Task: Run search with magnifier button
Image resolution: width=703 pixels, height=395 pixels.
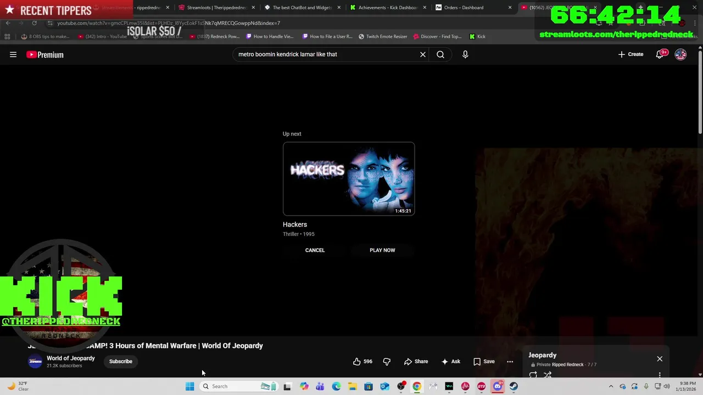Action: (440, 54)
